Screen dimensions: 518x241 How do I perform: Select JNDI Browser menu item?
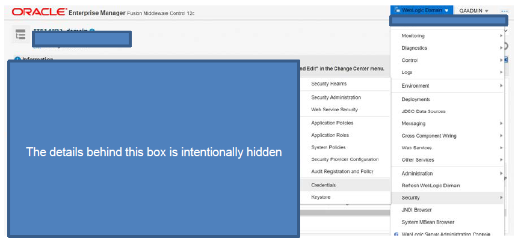(447, 210)
